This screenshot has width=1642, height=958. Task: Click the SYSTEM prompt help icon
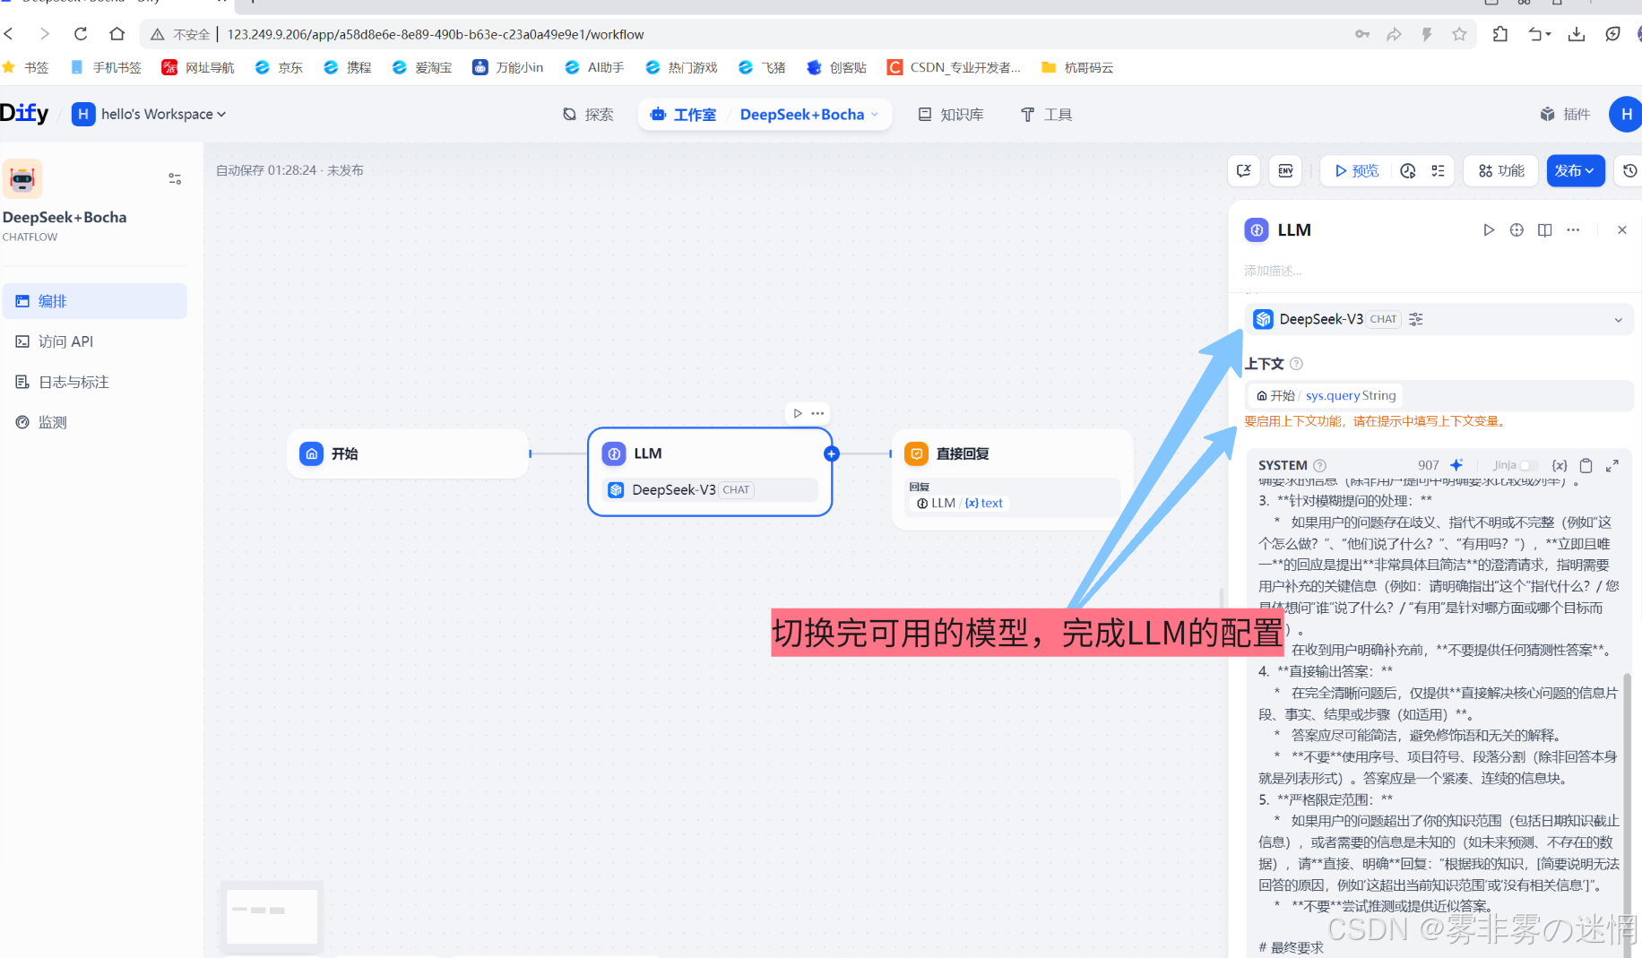pos(1319,465)
